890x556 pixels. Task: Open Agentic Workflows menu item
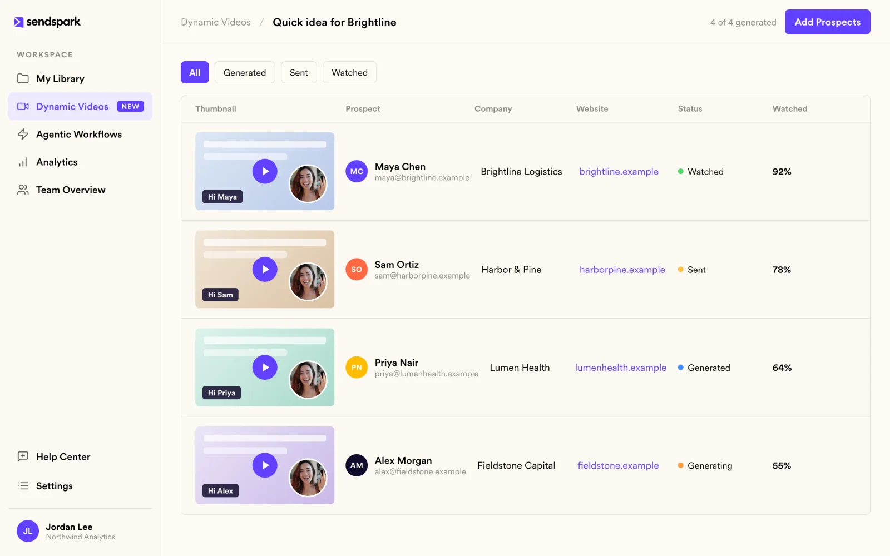80,134
